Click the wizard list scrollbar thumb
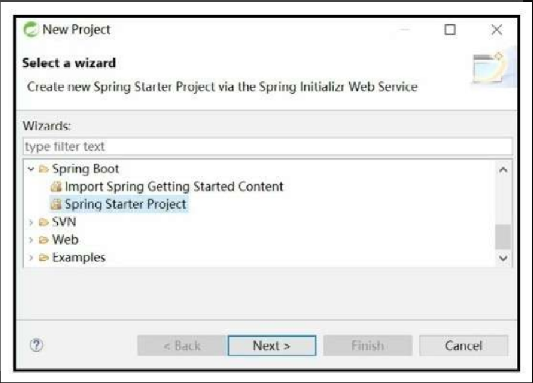Image resolution: width=533 pixels, height=383 pixels. coord(503,236)
